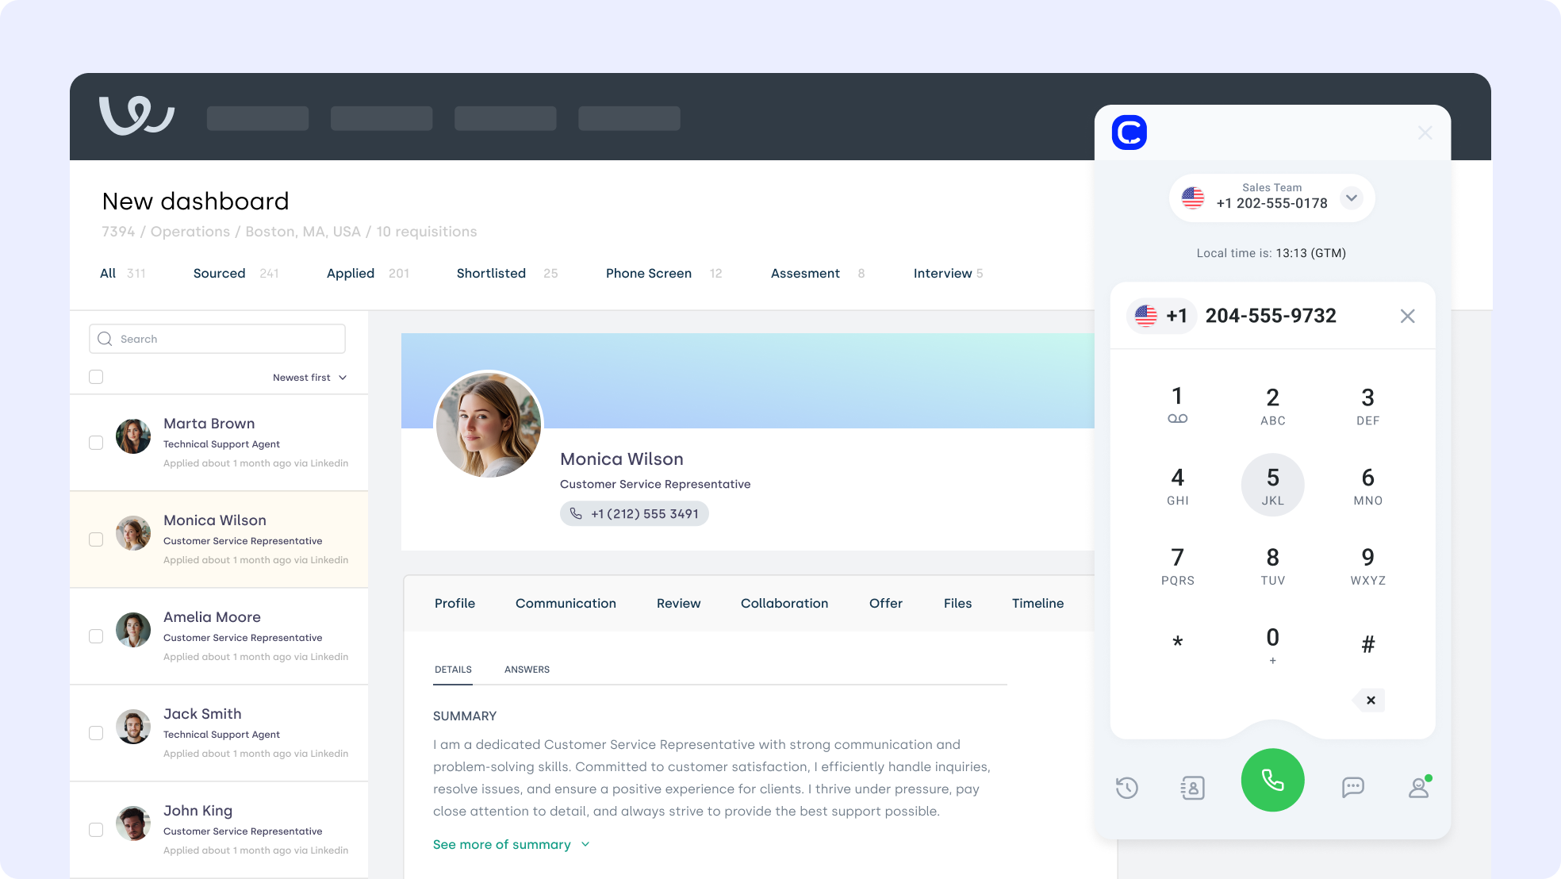Image resolution: width=1561 pixels, height=879 pixels.
Task: Tick the checkbox beside Amelia Moore
Action: click(x=96, y=636)
